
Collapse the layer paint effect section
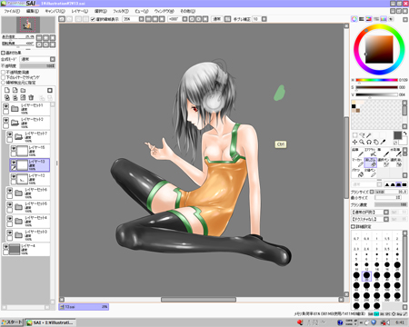pyautogui.click(x=3, y=53)
